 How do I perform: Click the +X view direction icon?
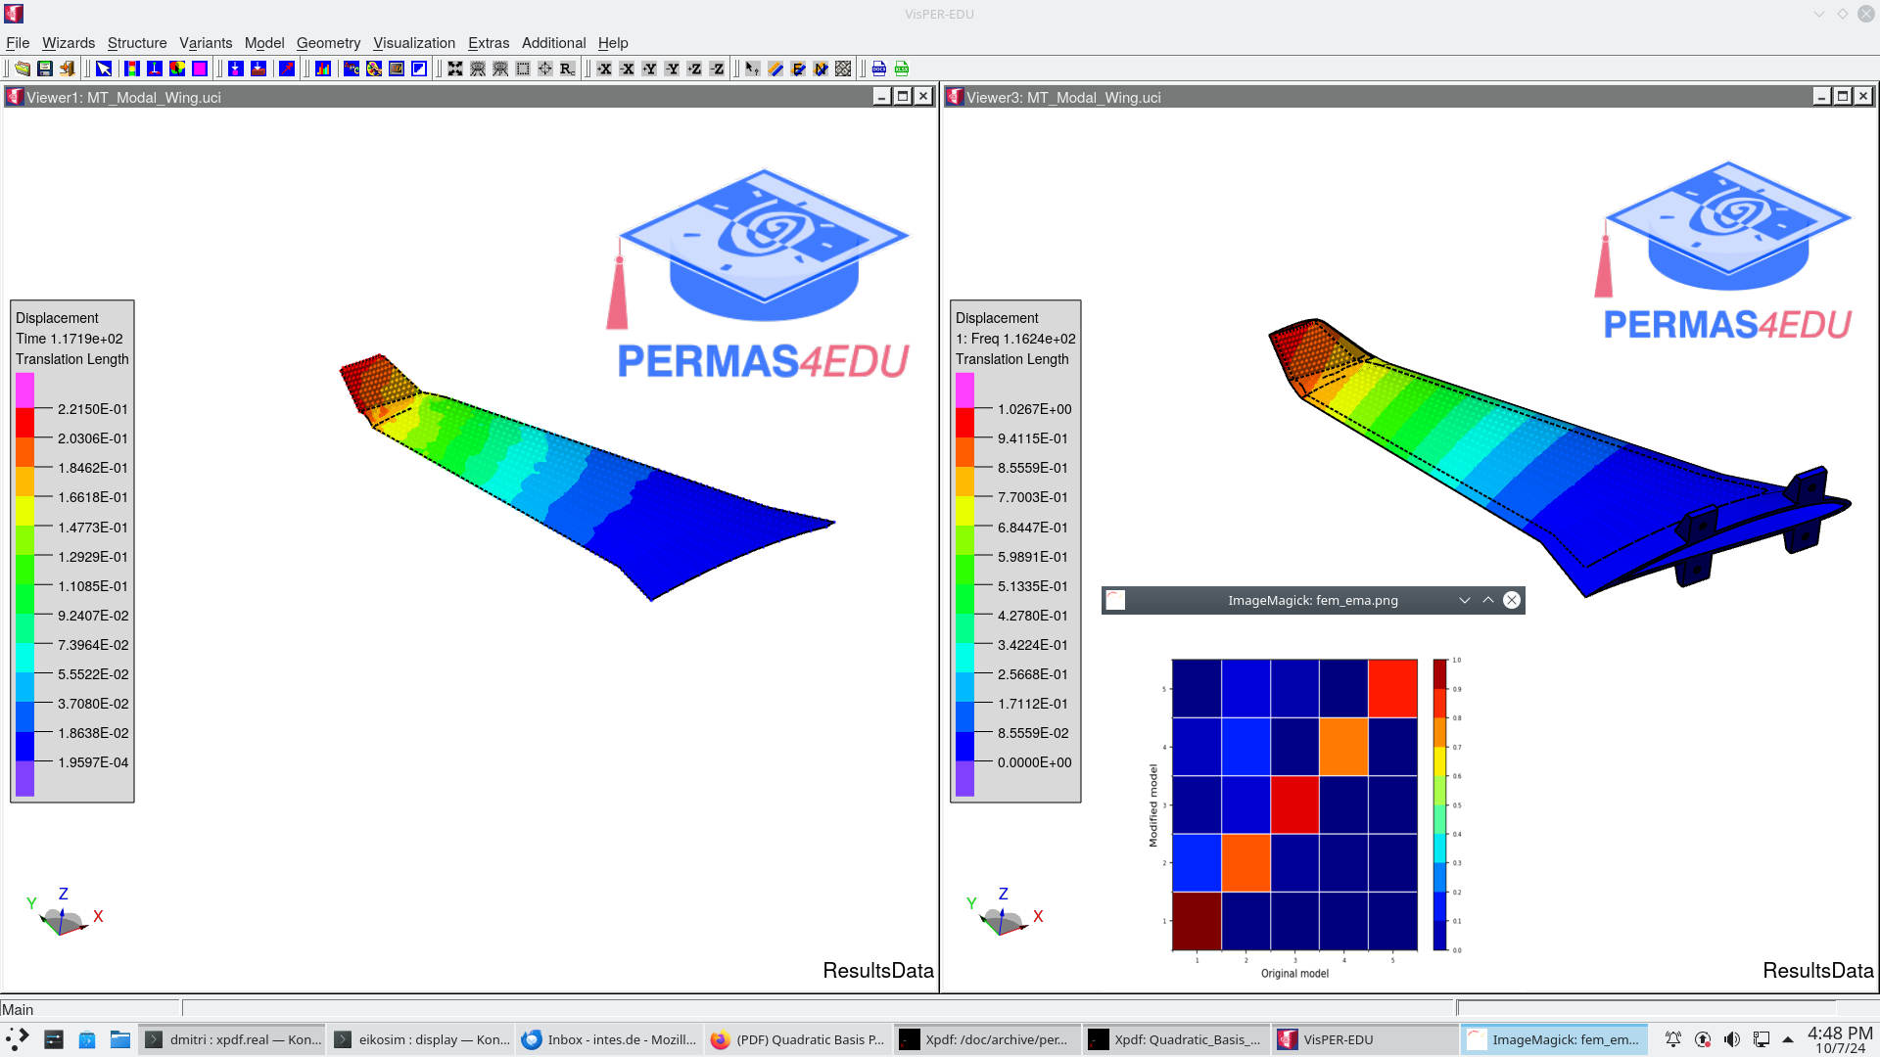pyautogui.click(x=605, y=69)
